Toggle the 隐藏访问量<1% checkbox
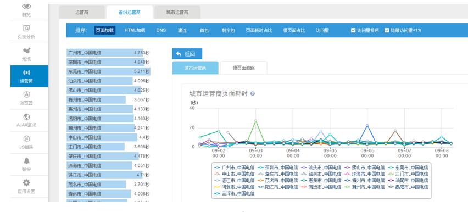The width and height of the screenshot is (468, 212). [387, 30]
